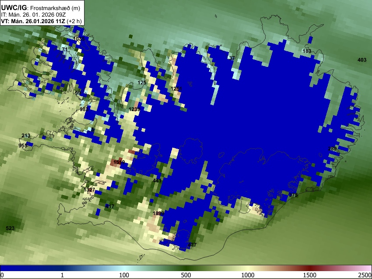Click the colorbar tick label 2500
Image resolution: width=372 pixels, height=279 pixels.
tap(365, 275)
